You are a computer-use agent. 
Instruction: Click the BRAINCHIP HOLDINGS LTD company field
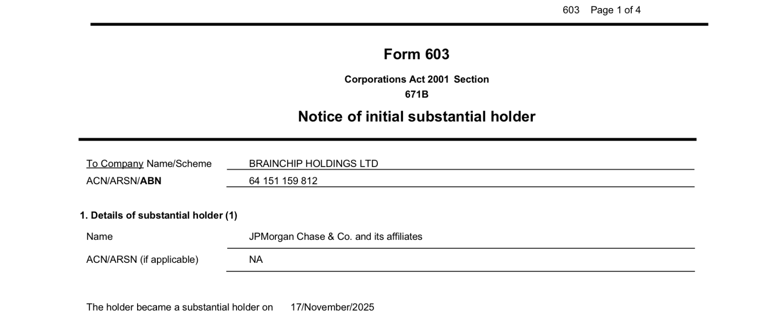[x=313, y=163]
